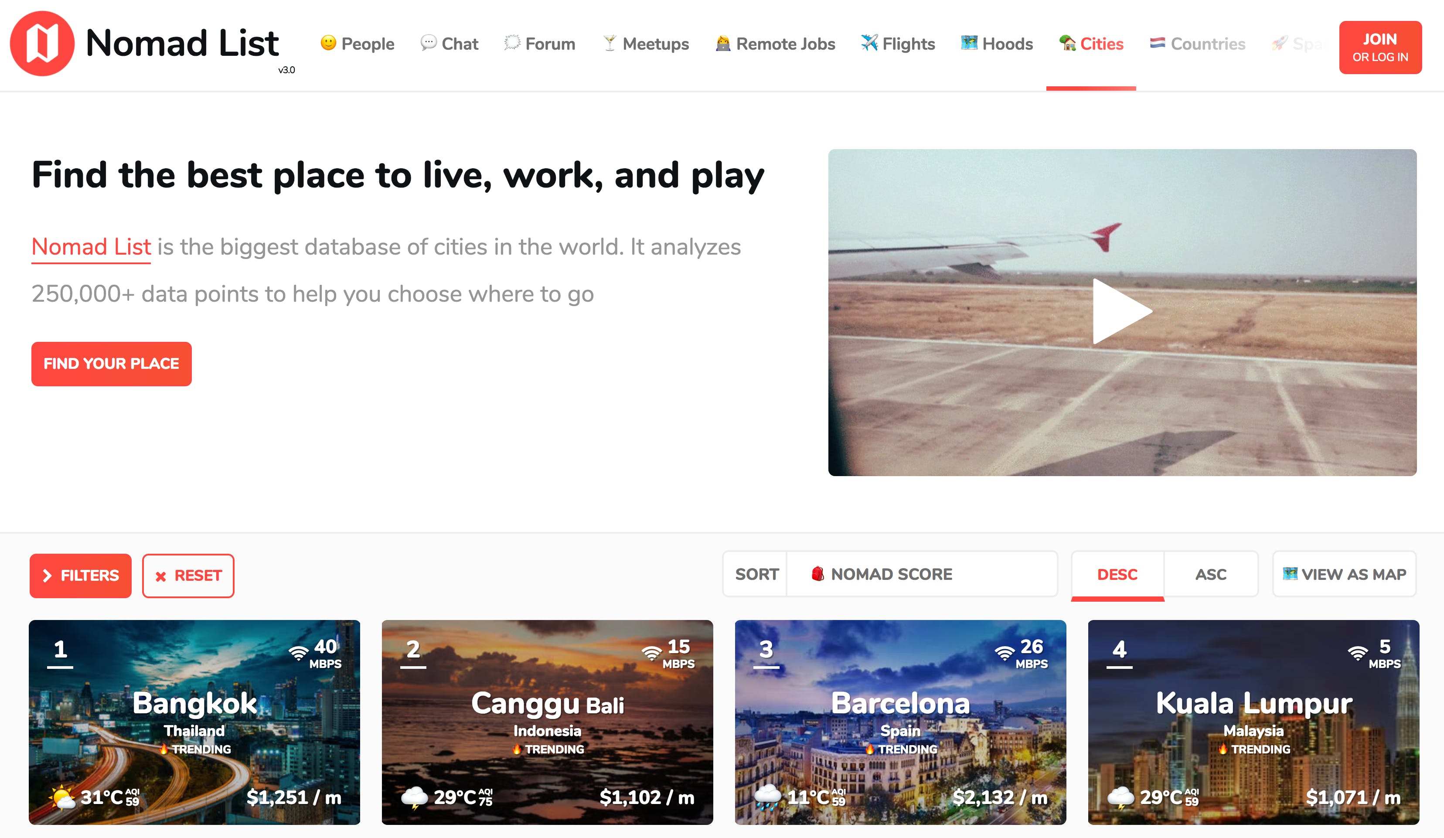Open the Countries page
The image size is (1444, 838).
pos(1198,44)
